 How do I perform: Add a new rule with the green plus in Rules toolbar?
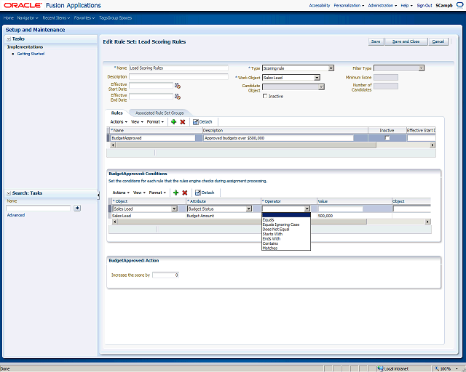coord(174,121)
